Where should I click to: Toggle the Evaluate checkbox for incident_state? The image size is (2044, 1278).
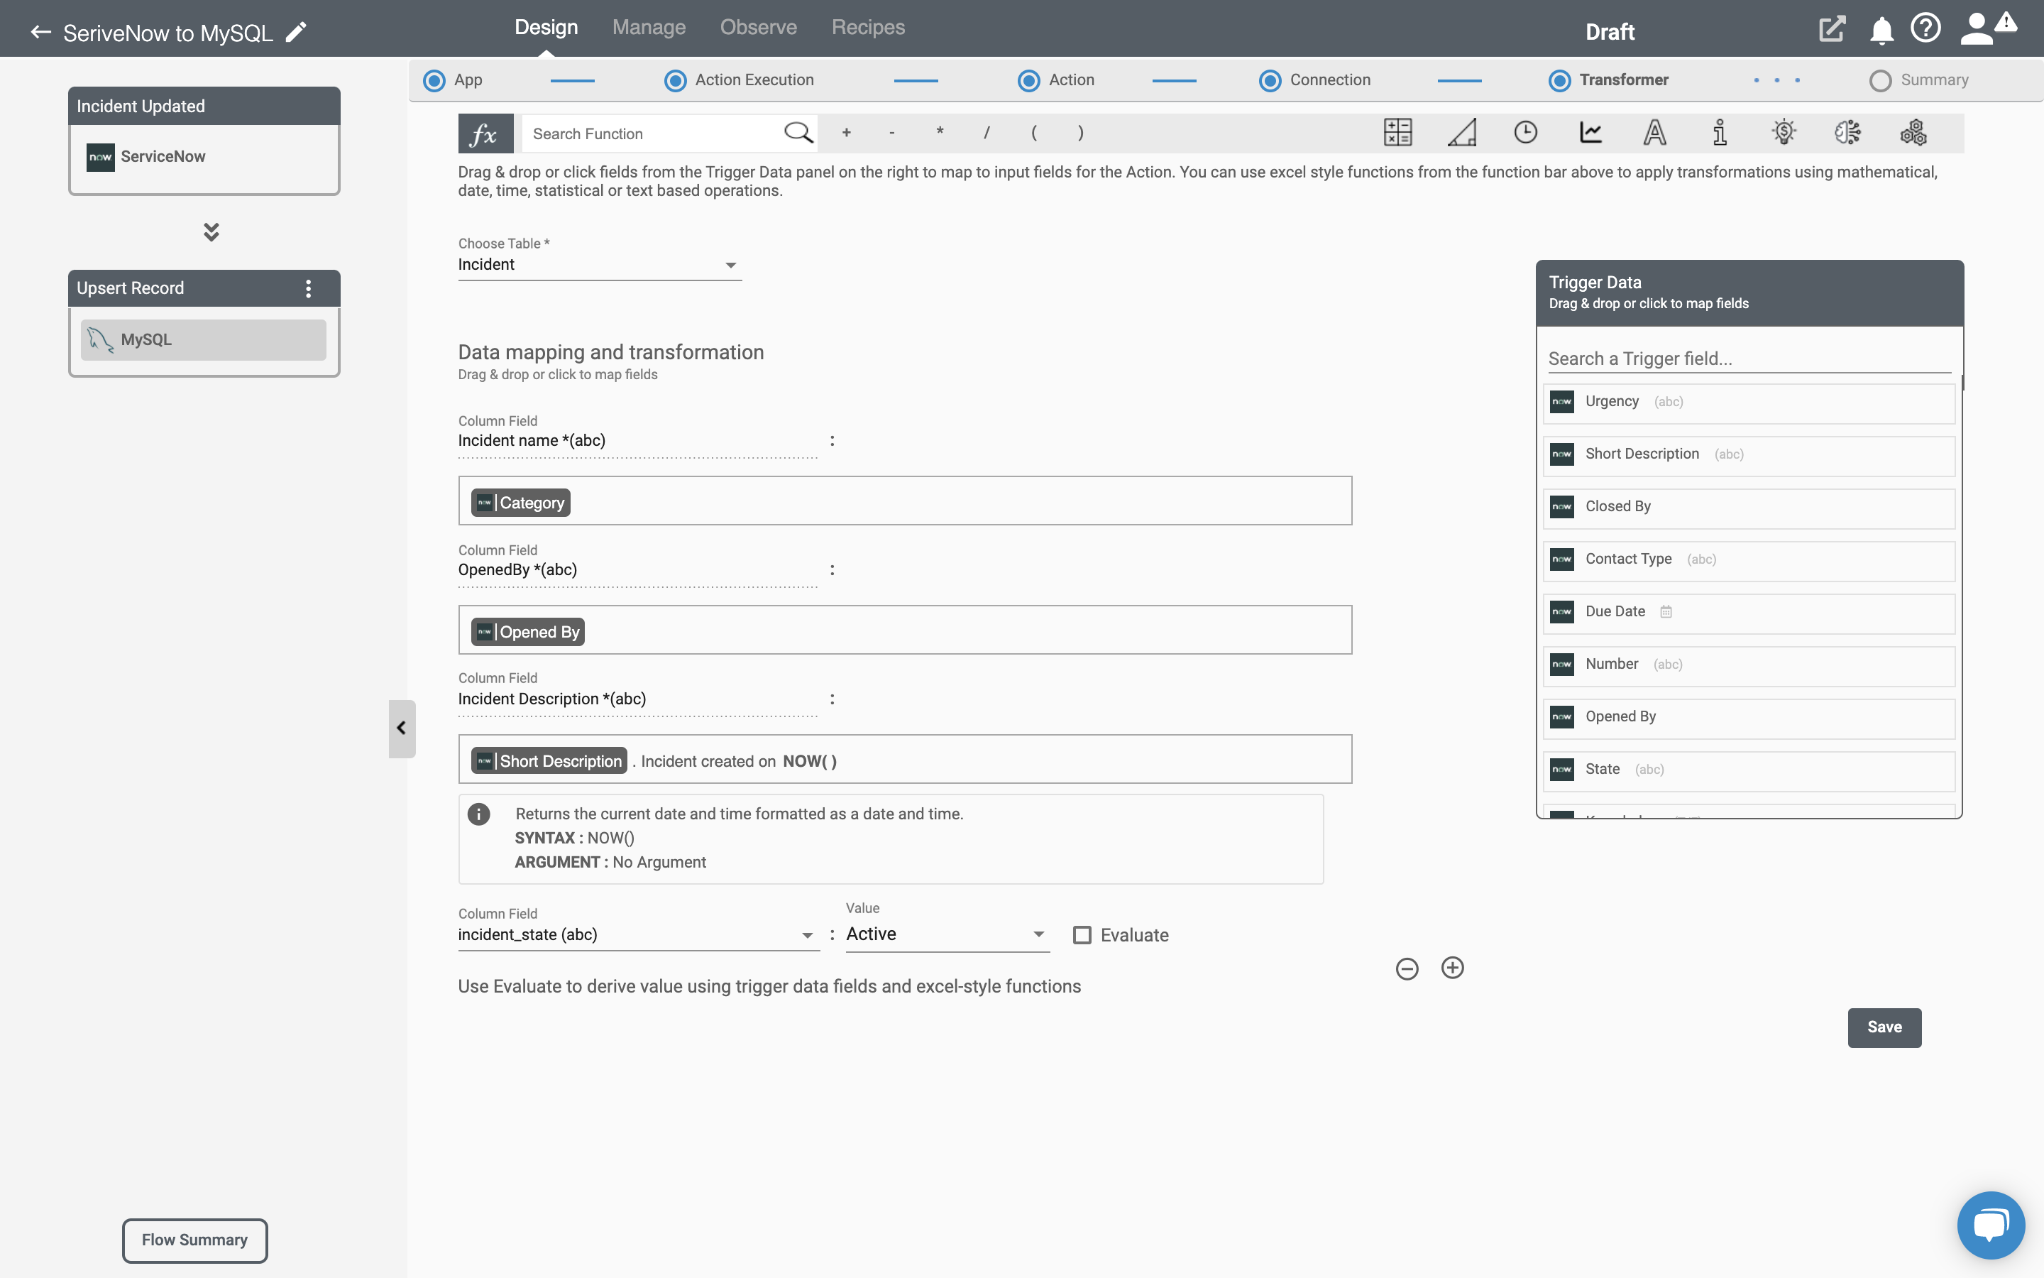[x=1082, y=935]
